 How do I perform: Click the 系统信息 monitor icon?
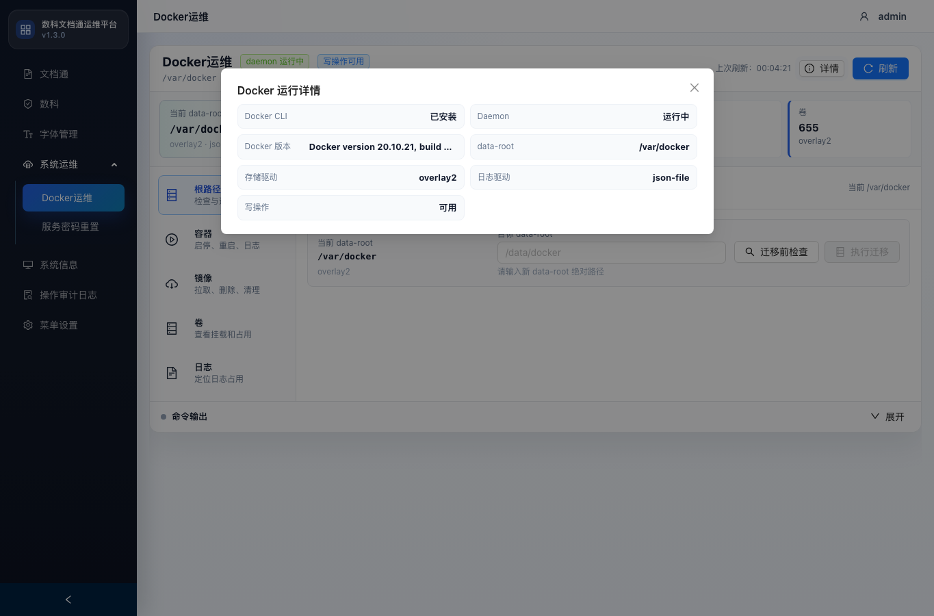[x=28, y=265]
